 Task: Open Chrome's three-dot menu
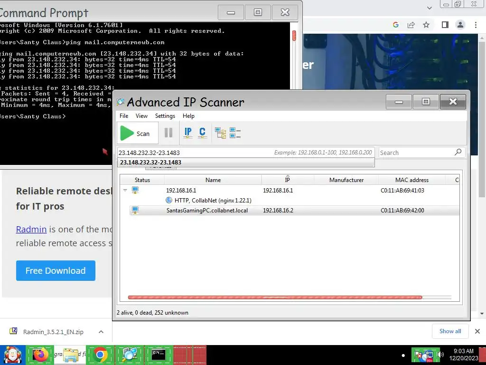tap(476, 25)
